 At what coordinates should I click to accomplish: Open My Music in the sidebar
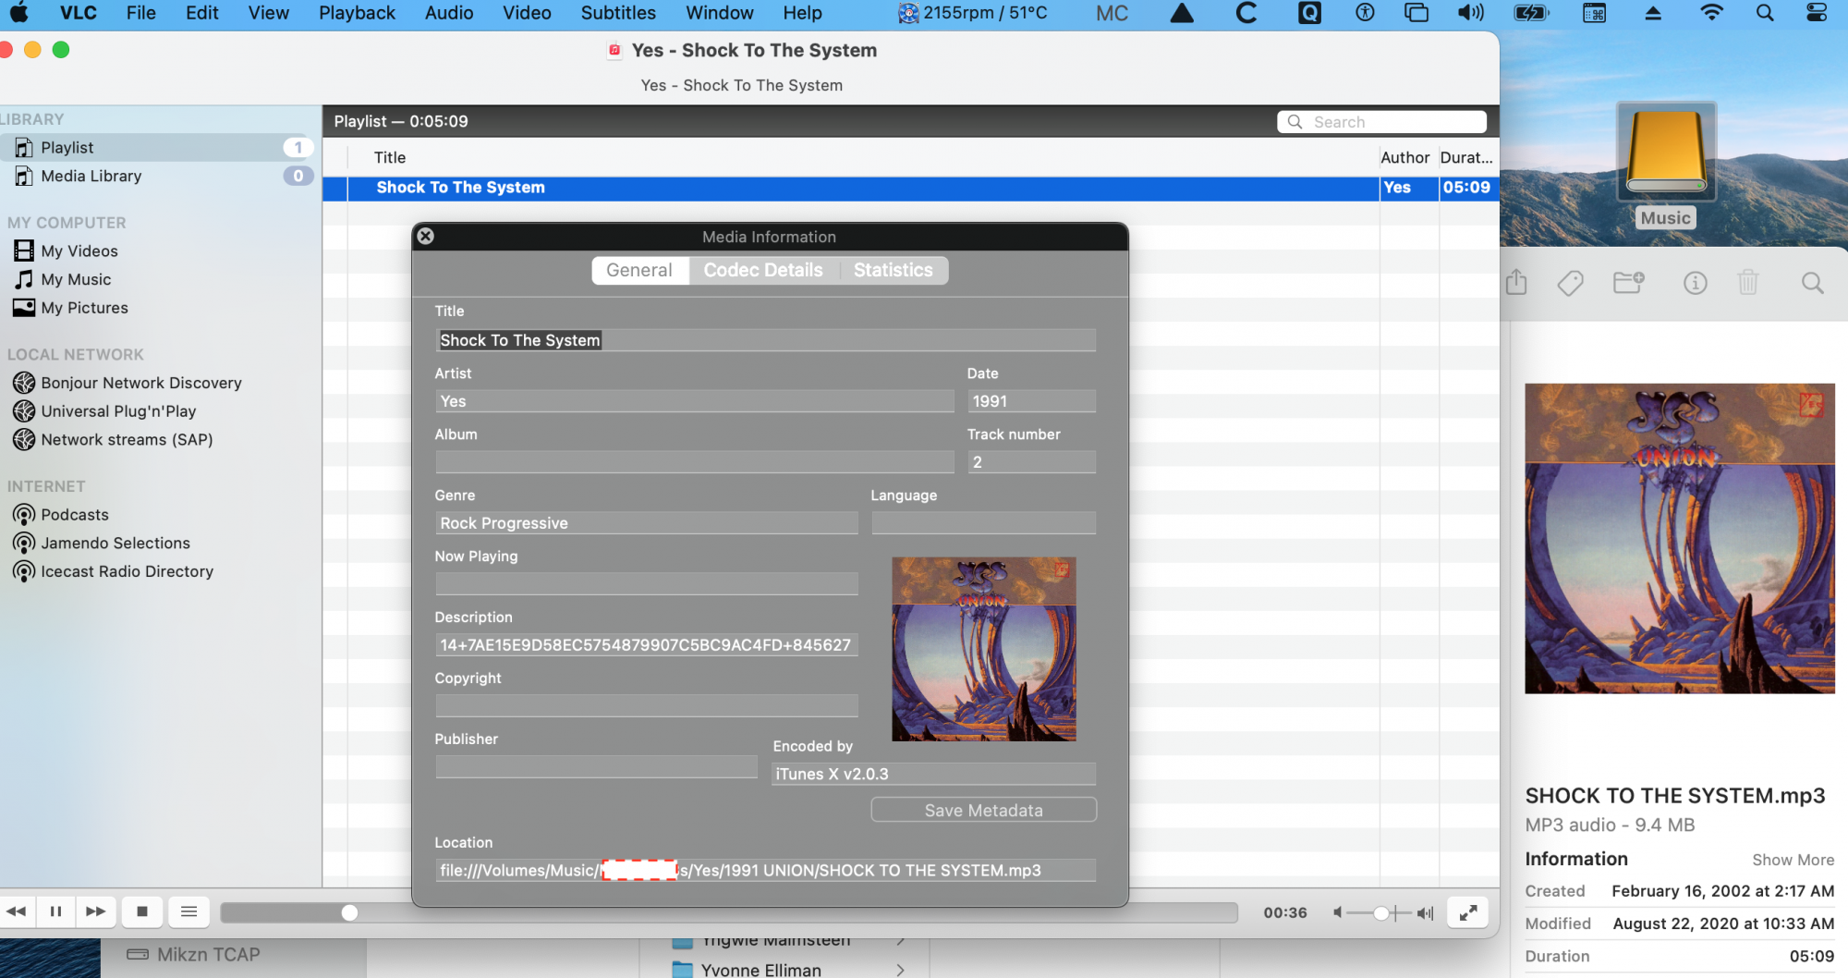76,279
